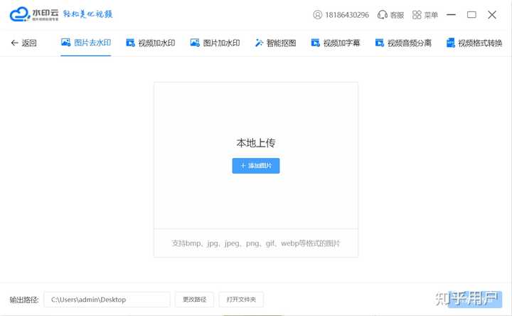Click the 水印云 cloud logo
The height and width of the screenshot is (316, 512).
tap(20, 14)
